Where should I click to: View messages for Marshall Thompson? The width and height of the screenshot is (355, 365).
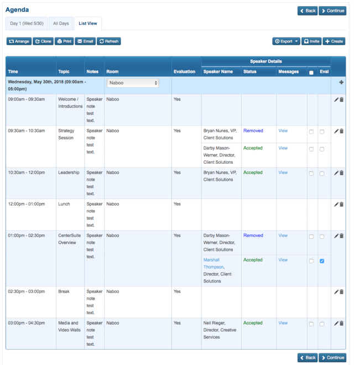click(283, 260)
